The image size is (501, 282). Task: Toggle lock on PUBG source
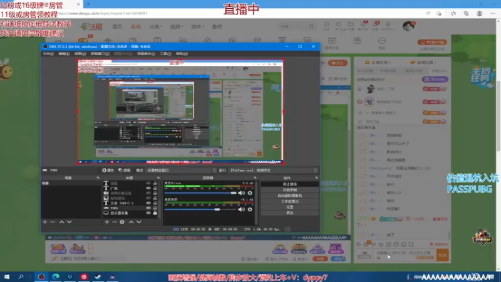tap(155, 208)
